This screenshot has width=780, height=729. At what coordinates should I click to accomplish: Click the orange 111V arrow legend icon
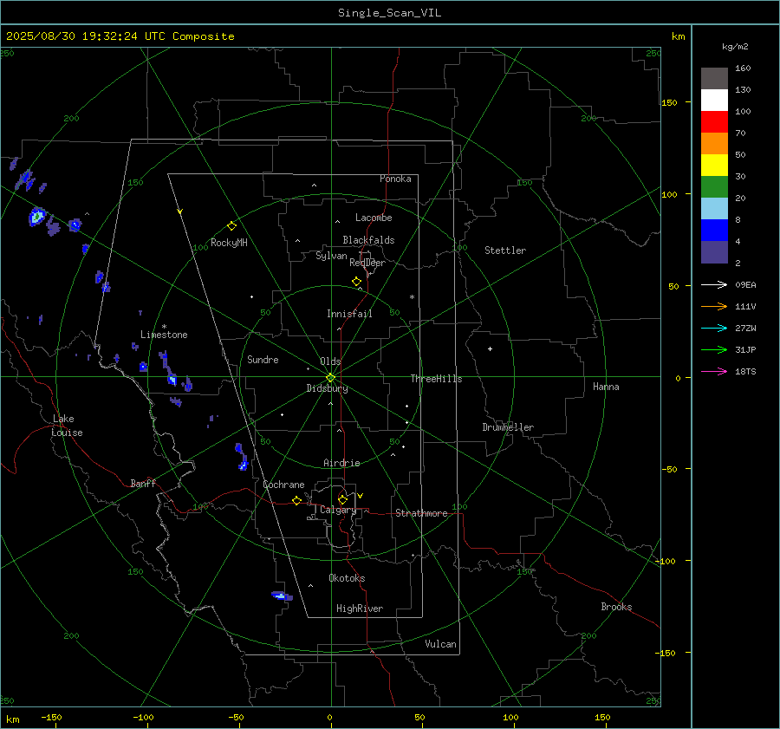[x=714, y=307]
